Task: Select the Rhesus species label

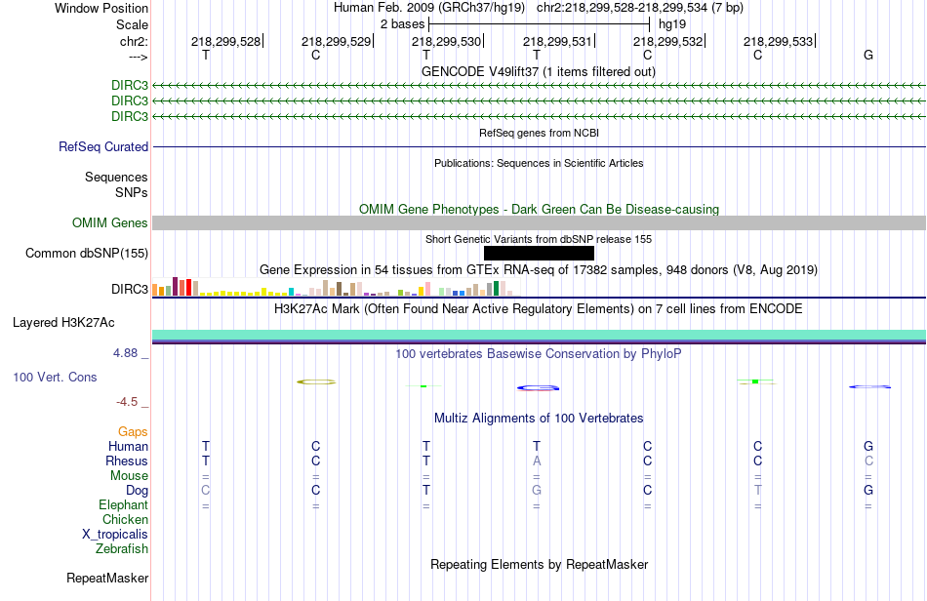Action: [127, 461]
